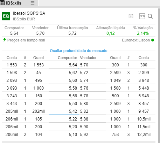
Task: Click ask price 5,82 in depth
Action: click(84, 111)
